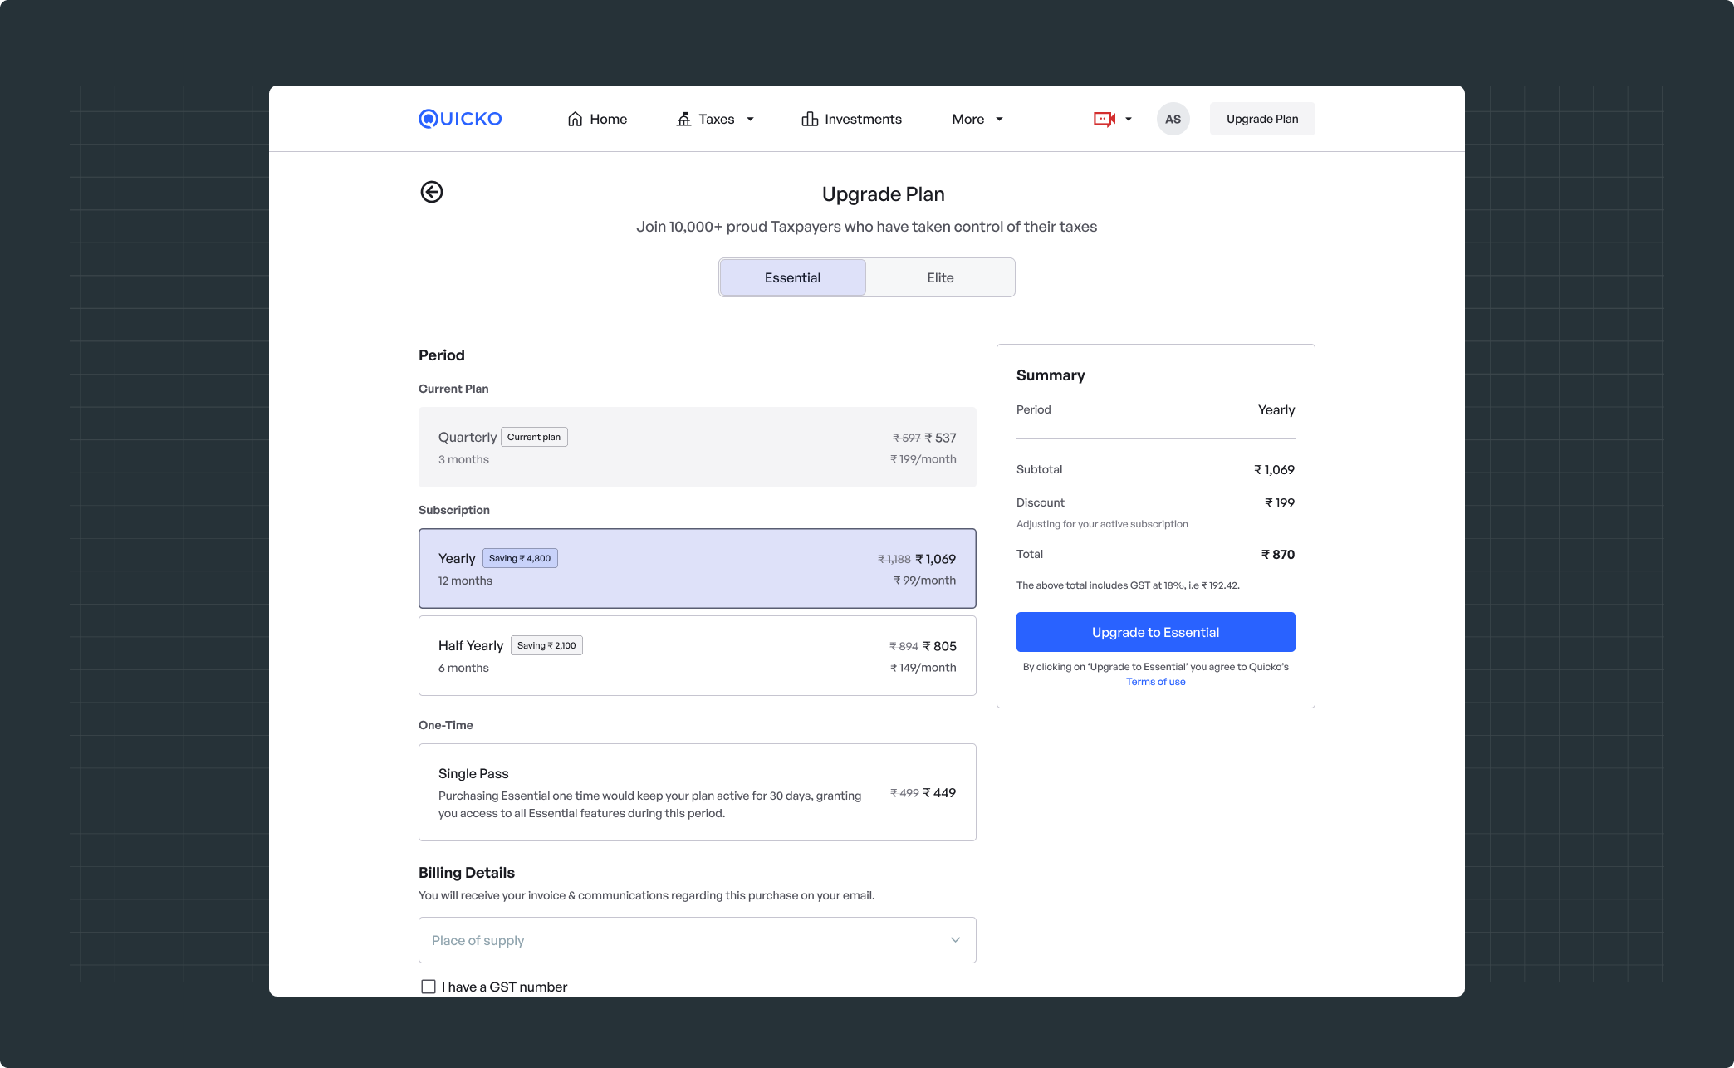Open the dropdown arrow beside video icon
This screenshot has width=1734, height=1068.
[1129, 120]
